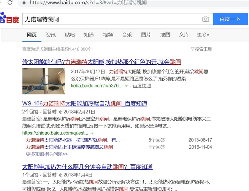Open the 贴吧 tab
The height and width of the screenshot is (191, 249).
tap(70, 35)
